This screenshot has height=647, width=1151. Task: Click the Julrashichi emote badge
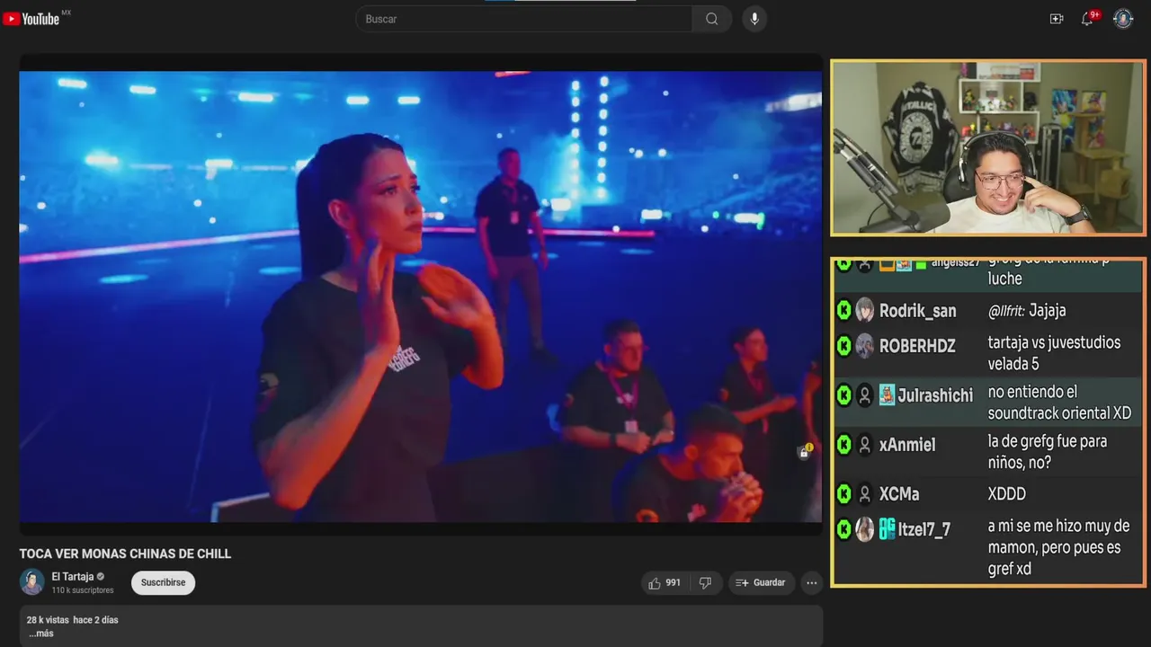887,394
